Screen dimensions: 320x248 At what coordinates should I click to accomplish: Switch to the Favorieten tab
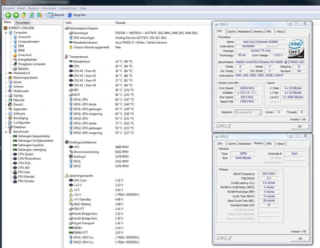tap(22, 23)
